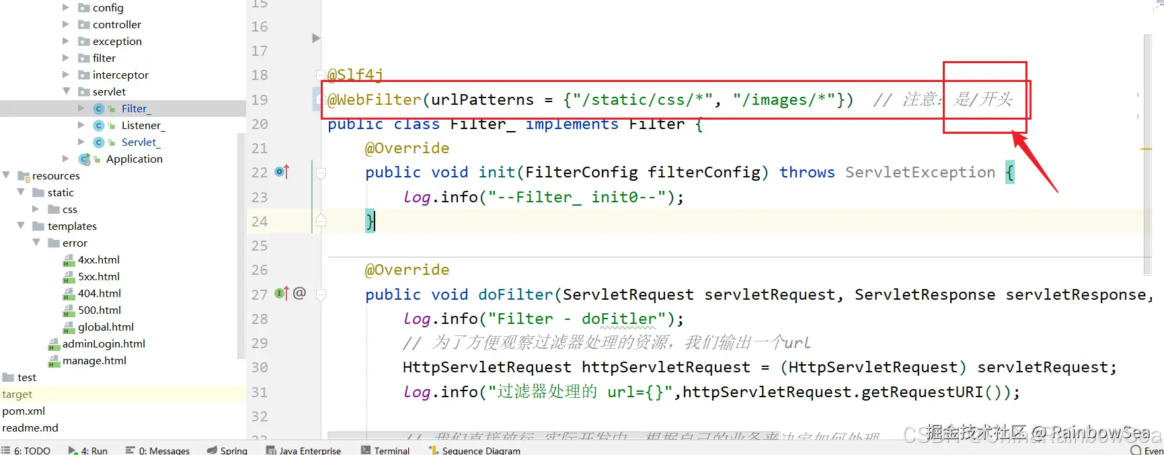This screenshot has width=1164, height=455.
Task: Fold the init method at line 22
Action: [x=321, y=173]
